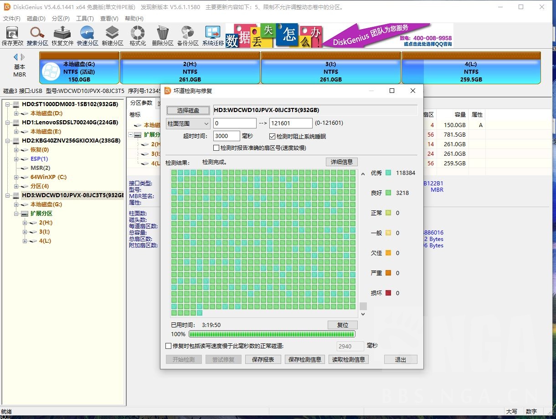Open the 备份分区 (Backup Partition) tool
Image resolution: width=556 pixels, height=419 pixels.
tap(187, 33)
